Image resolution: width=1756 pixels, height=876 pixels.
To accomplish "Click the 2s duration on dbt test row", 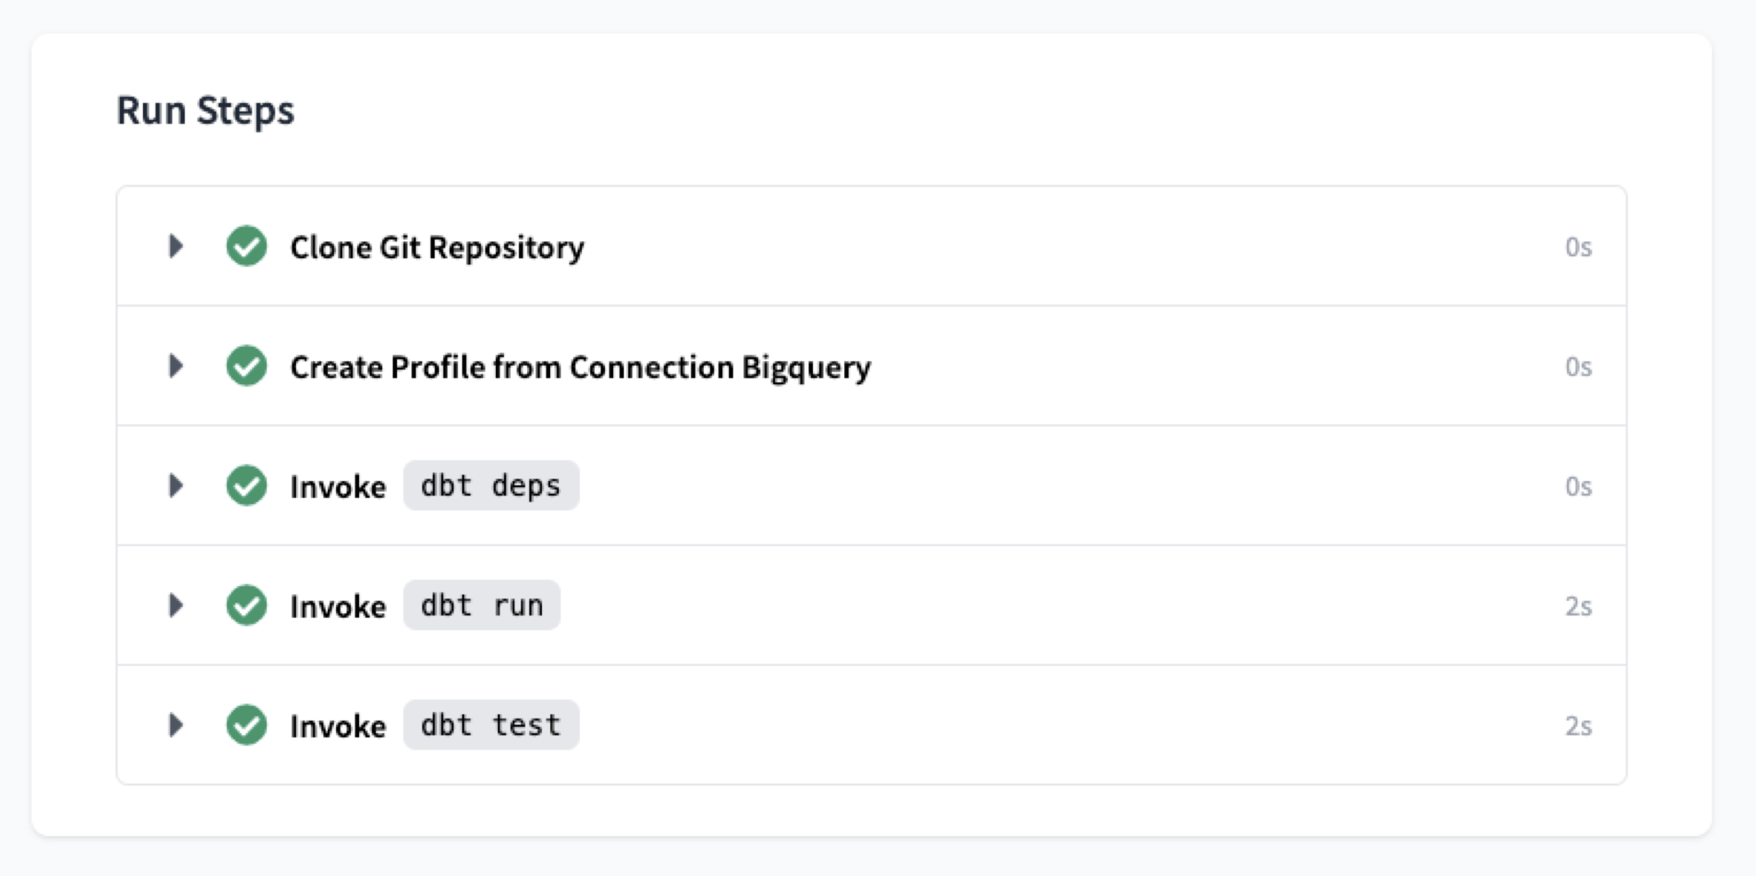I will tap(1578, 726).
